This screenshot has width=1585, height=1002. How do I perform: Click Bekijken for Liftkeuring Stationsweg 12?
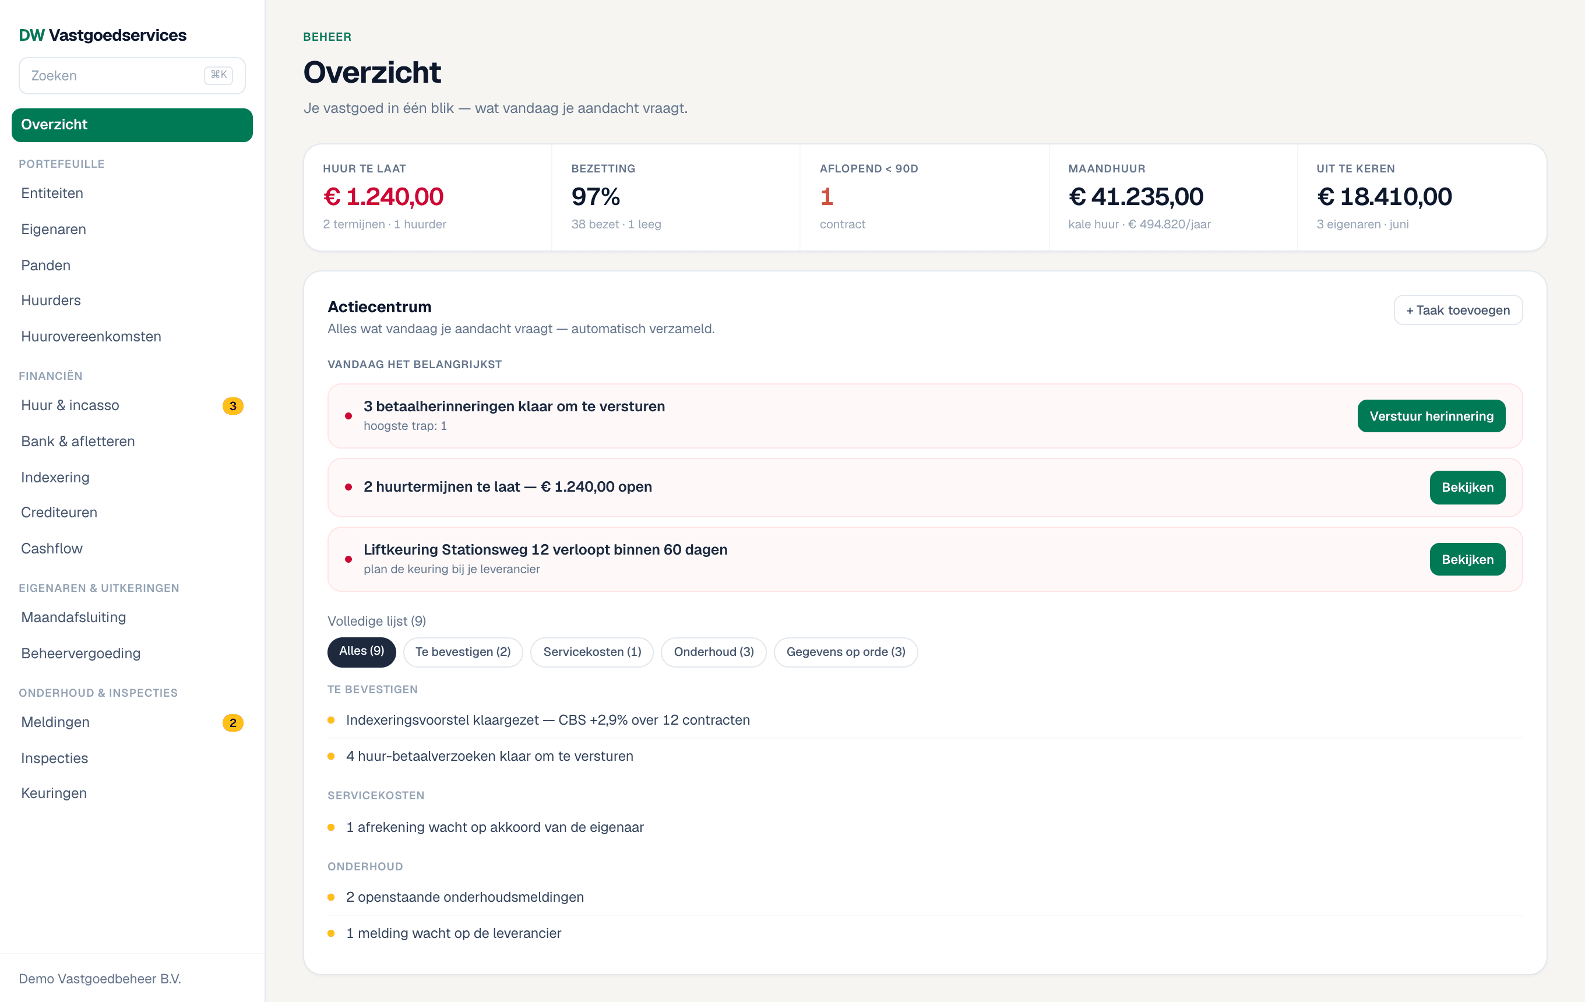pos(1467,559)
